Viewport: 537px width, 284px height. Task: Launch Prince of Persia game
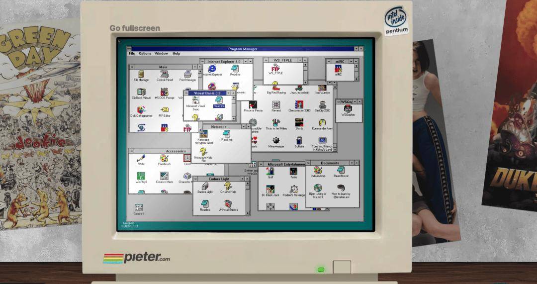tap(253, 107)
